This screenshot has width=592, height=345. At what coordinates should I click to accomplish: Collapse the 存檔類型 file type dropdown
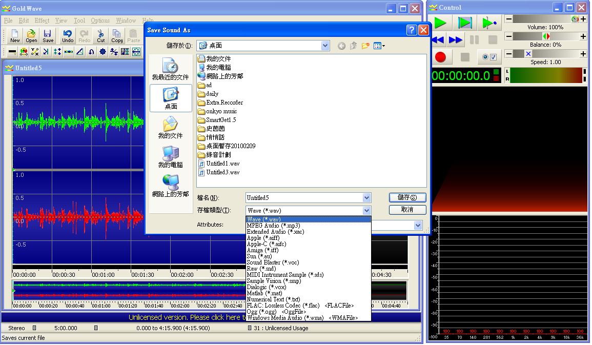[366, 211]
